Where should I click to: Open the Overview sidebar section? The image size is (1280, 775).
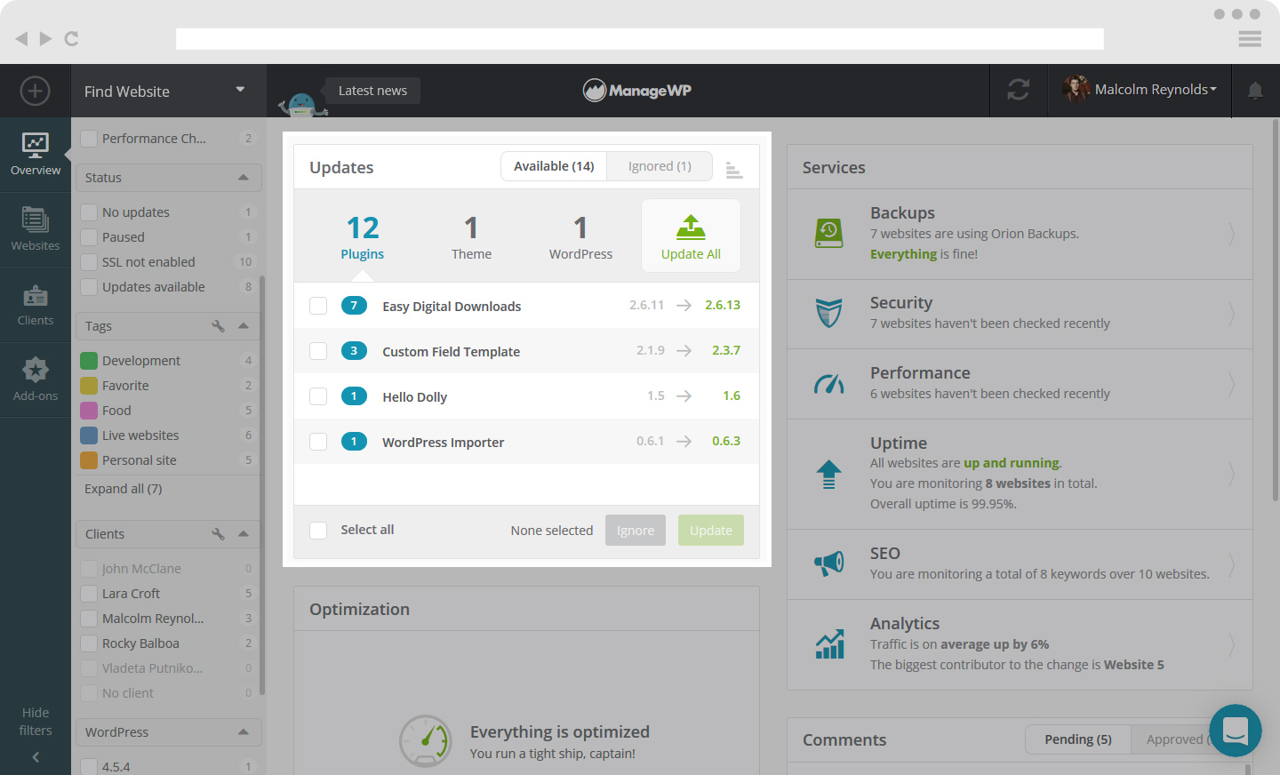(36, 155)
